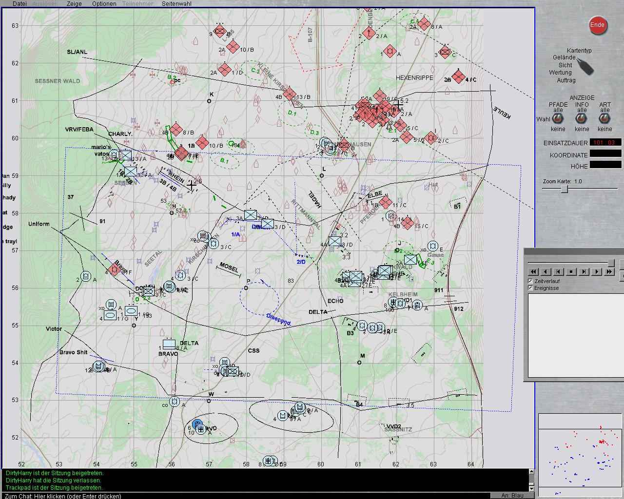624x499 pixels.
Task: Open the Seitenwahl menu
Action: point(176,3)
